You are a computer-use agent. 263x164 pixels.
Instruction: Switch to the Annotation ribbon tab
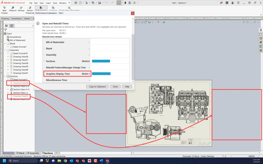pos(16,19)
